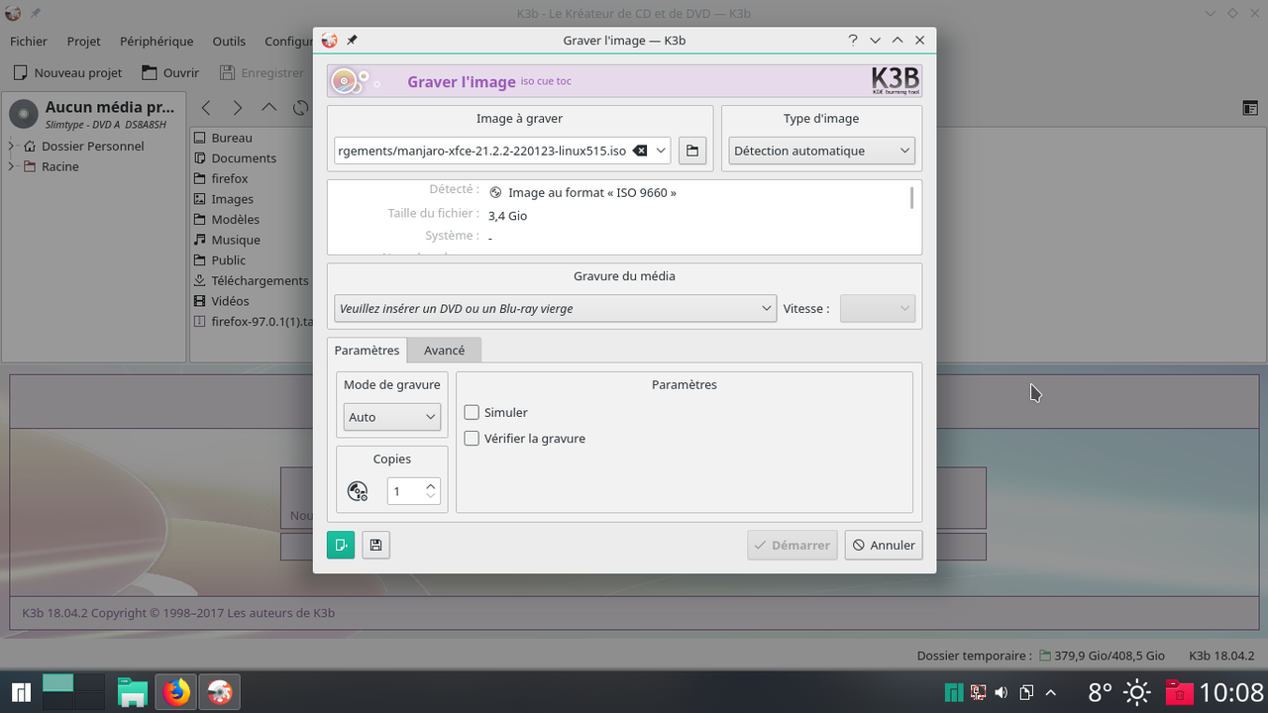This screenshot has width=1268, height=713.
Task: Click K3b 18.04.2 version in status bar
Action: (1221, 656)
